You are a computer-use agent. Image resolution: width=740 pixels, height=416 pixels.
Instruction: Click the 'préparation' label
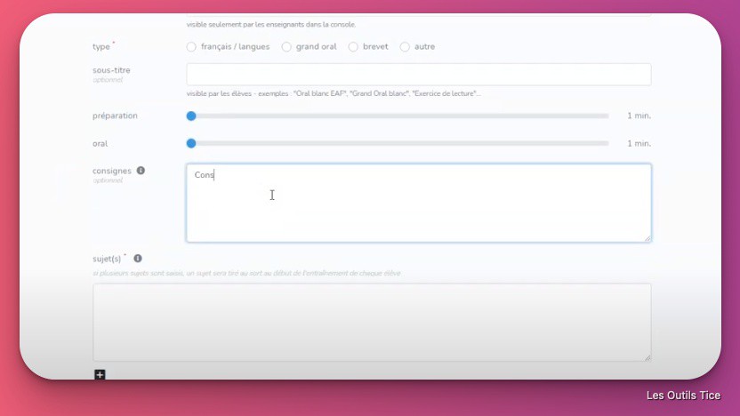pos(115,116)
